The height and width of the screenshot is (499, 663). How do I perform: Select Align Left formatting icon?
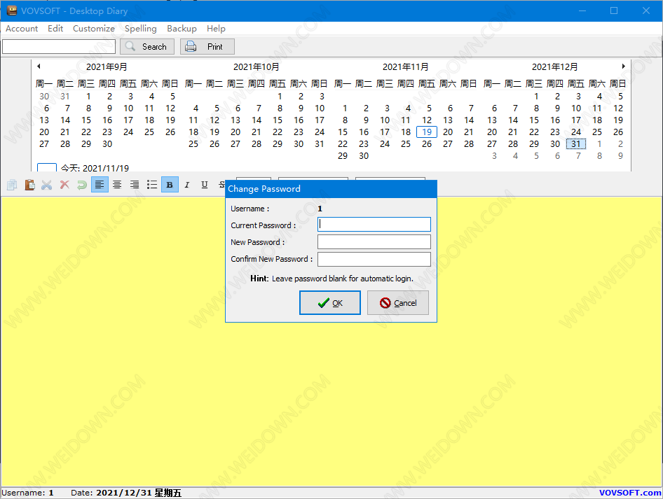click(100, 185)
